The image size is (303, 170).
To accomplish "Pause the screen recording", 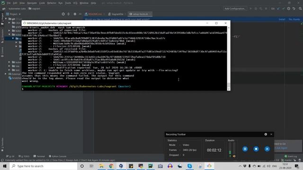I will point(245,149).
